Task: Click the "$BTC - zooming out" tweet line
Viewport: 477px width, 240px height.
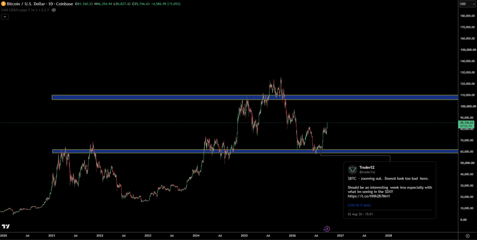Action: pos(388,179)
